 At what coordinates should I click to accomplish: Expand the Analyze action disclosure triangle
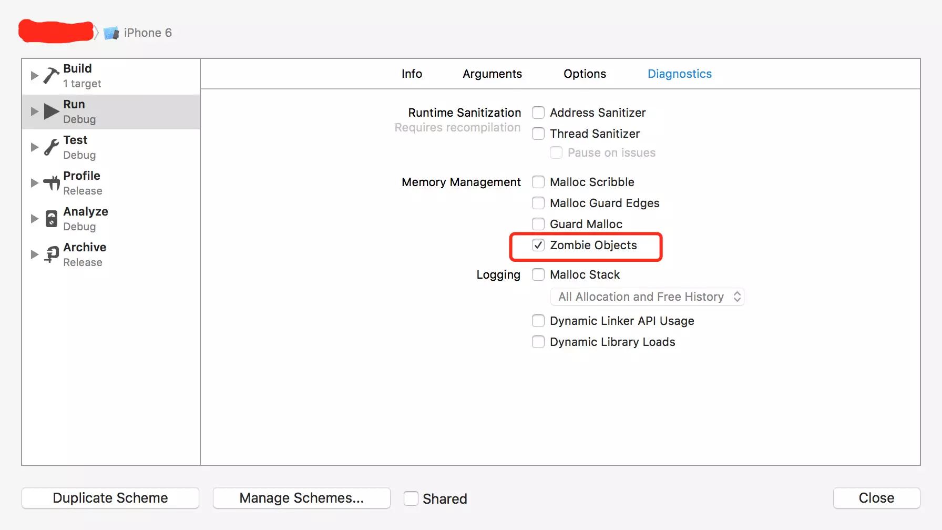pos(34,219)
